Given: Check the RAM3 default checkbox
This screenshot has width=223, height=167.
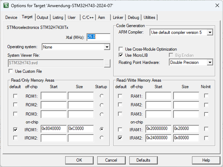Looking at the screenshot, I should (x=120, y=114).
